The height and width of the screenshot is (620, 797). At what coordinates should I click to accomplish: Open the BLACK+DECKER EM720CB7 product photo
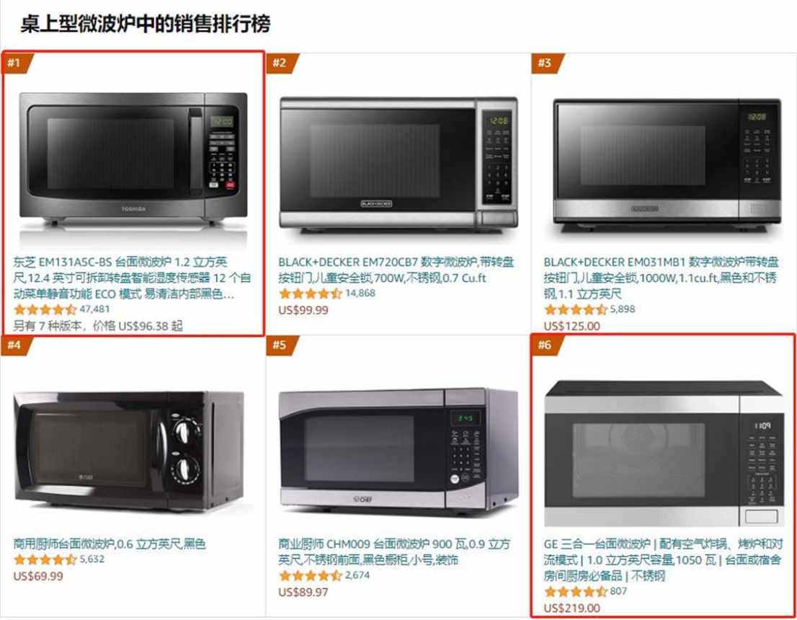coord(398,164)
